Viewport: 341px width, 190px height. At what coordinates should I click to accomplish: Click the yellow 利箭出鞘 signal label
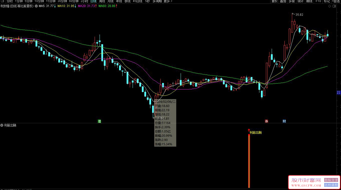(255, 133)
